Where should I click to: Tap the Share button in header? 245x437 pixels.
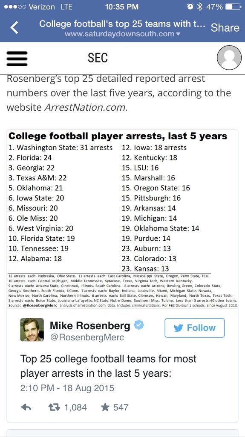pyautogui.click(x=225, y=28)
